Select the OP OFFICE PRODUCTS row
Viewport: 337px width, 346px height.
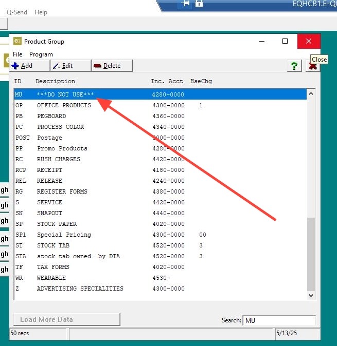tap(161, 105)
